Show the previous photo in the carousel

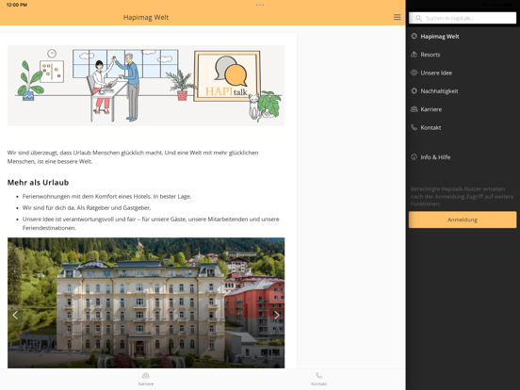click(15, 315)
